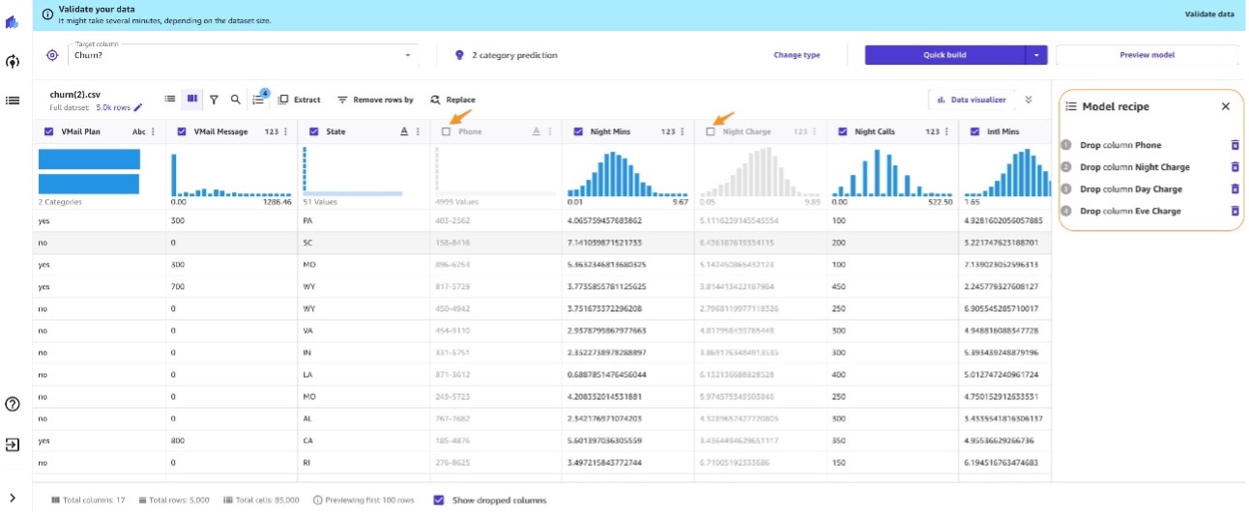Click the Total columns: 17 status
The height and width of the screenshot is (516, 1249).
point(88,500)
